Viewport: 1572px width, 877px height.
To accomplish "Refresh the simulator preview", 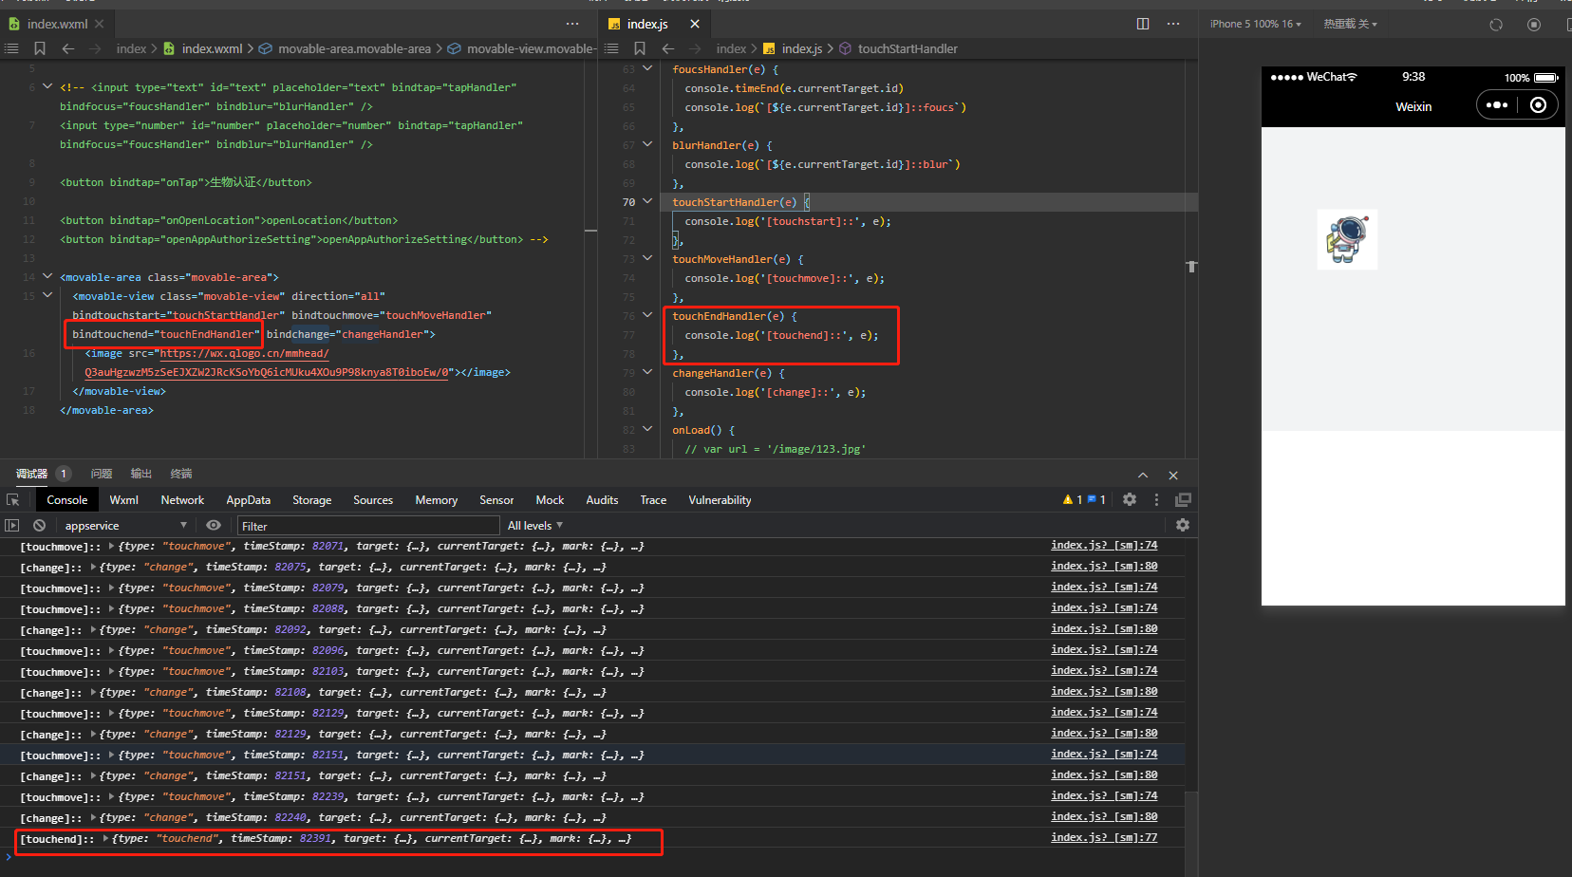I will 1496,25.
